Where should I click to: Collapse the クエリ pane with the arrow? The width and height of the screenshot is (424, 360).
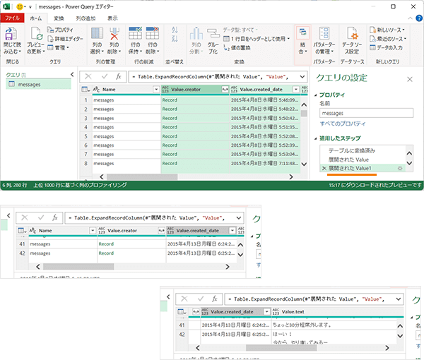click(x=72, y=74)
